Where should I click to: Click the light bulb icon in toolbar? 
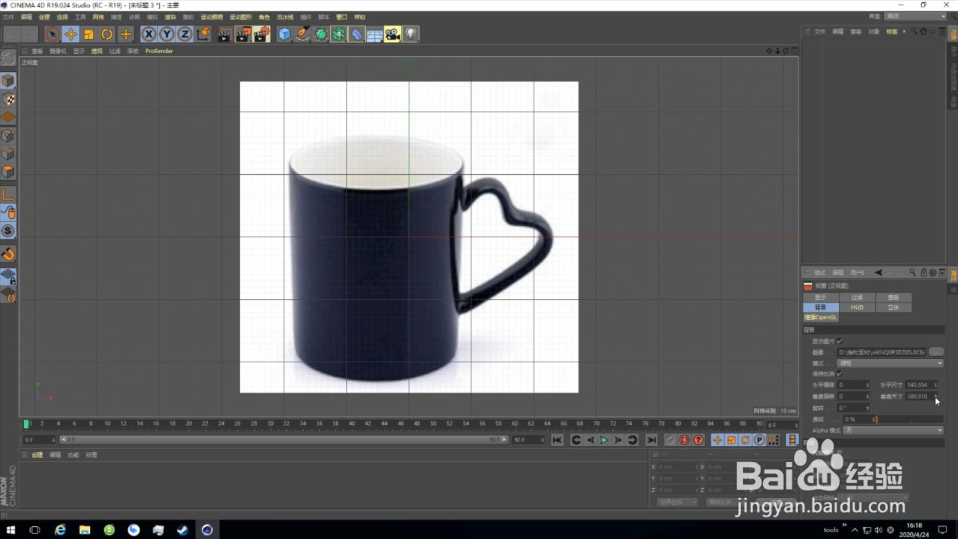[410, 34]
